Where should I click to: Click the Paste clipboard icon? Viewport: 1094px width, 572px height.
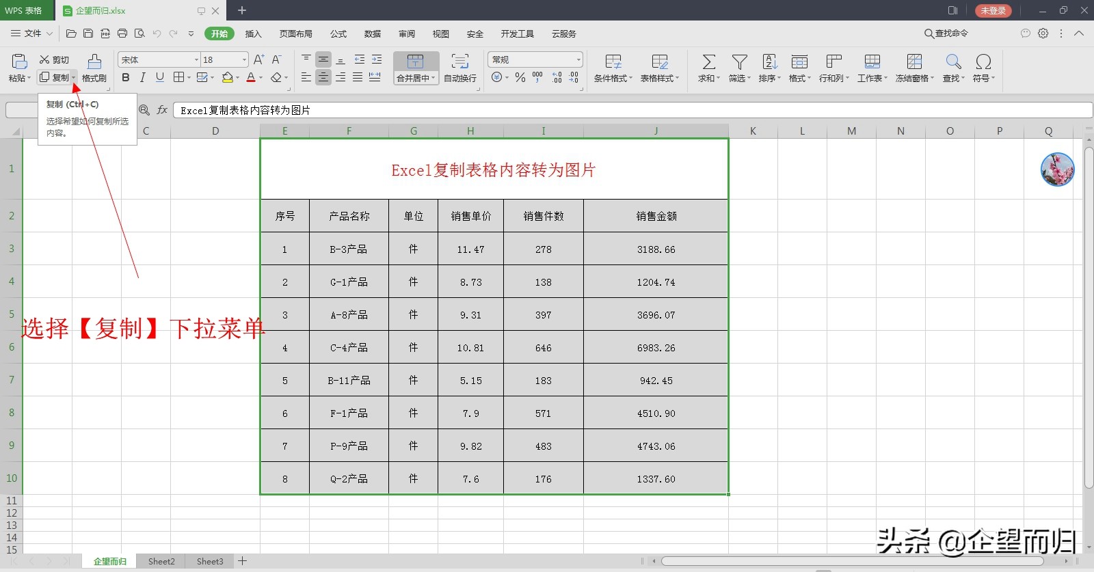(19, 62)
